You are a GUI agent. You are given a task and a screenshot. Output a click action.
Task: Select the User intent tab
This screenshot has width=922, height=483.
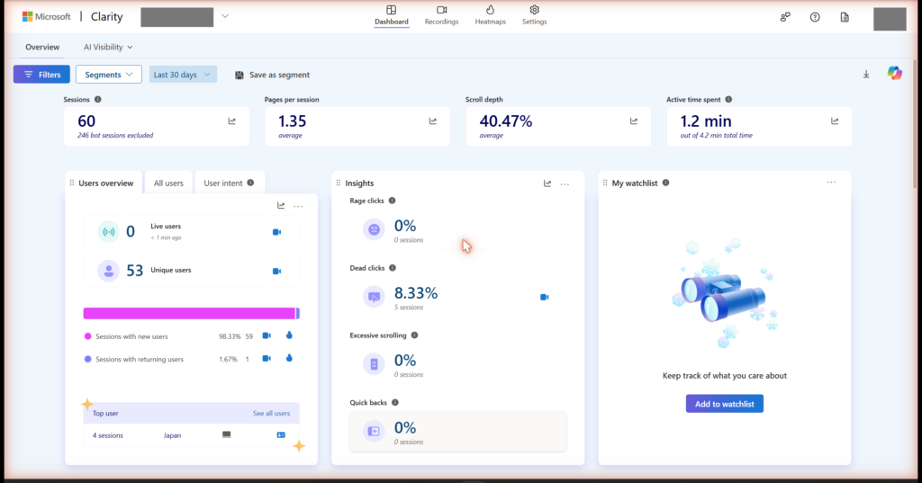click(x=230, y=183)
